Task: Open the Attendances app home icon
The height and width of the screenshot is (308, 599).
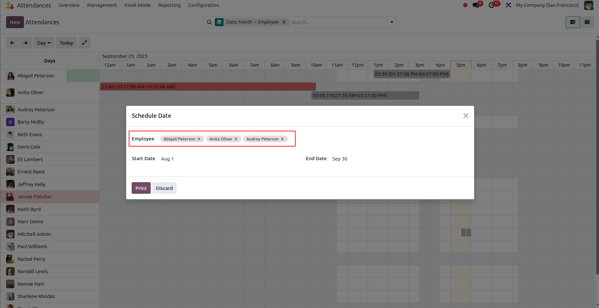Action: (x=9, y=5)
